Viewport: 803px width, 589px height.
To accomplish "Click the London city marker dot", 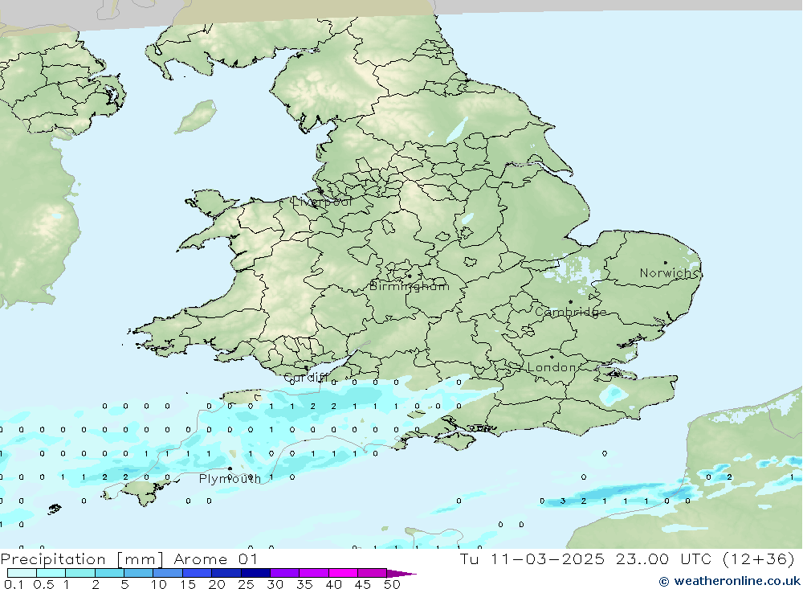I will coord(552,357).
